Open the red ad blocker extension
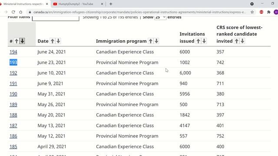The width and height of the screenshot is (278, 156). (x=261, y=12)
